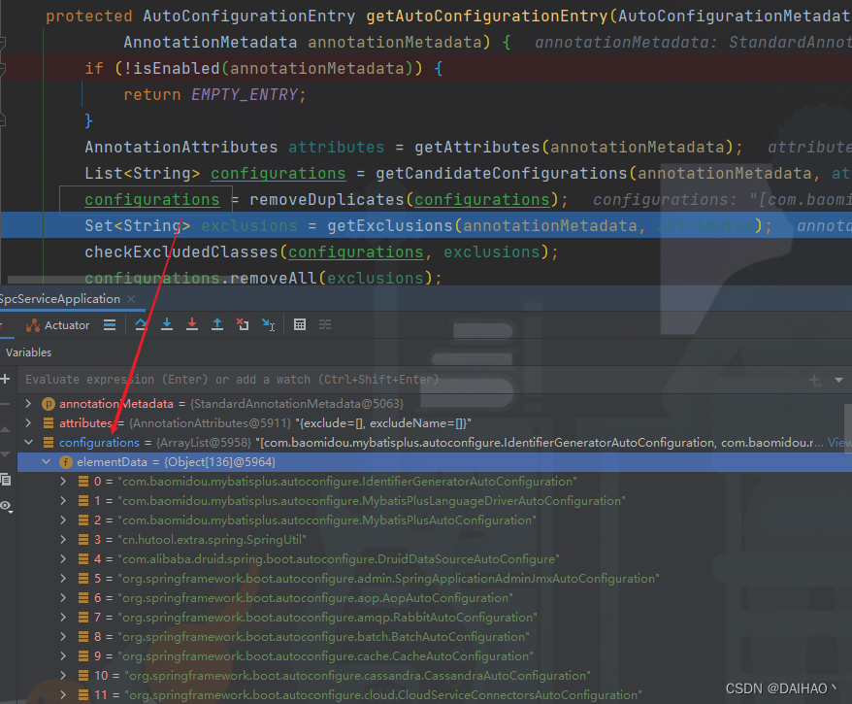Collapse the elementData node
Image resolution: width=852 pixels, height=704 pixels.
click(x=47, y=462)
